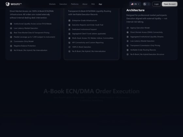Screen dimensions: 183x137
Task: Click the Open Account button
Action: click(x=170, y=4)
